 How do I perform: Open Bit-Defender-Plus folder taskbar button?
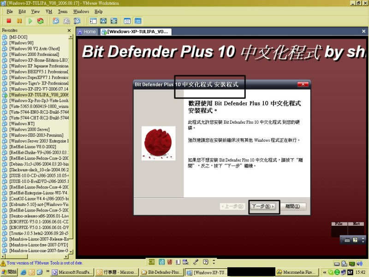(161, 272)
